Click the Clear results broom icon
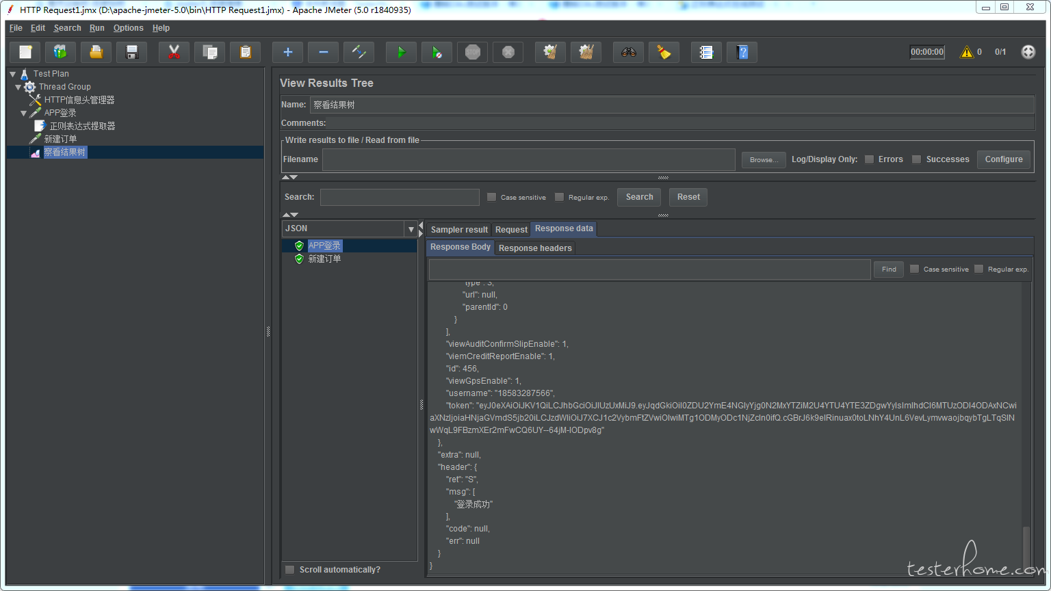This screenshot has width=1051, height=591. (x=550, y=52)
